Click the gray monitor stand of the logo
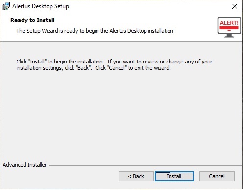 click(229, 36)
